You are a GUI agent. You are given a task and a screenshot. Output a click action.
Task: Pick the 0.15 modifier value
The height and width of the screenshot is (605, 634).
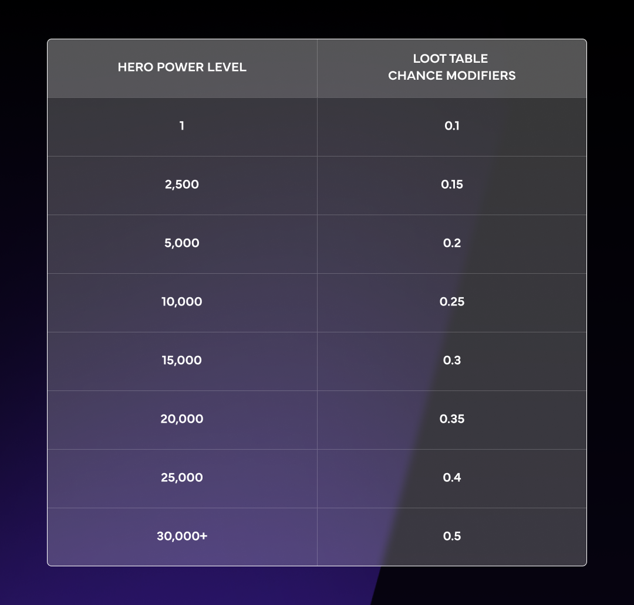(x=451, y=185)
